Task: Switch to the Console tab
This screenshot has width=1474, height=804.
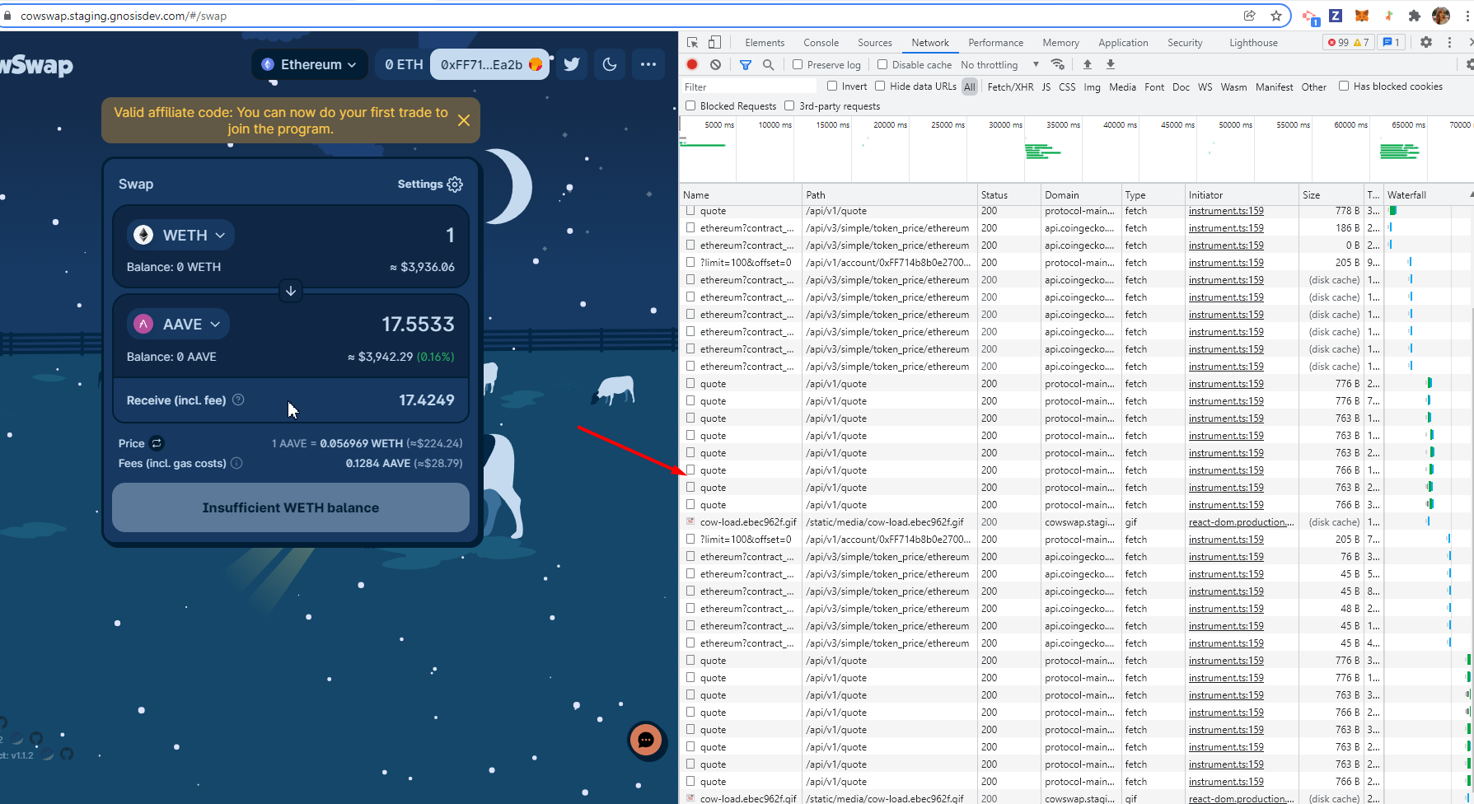Action: tap(821, 42)
